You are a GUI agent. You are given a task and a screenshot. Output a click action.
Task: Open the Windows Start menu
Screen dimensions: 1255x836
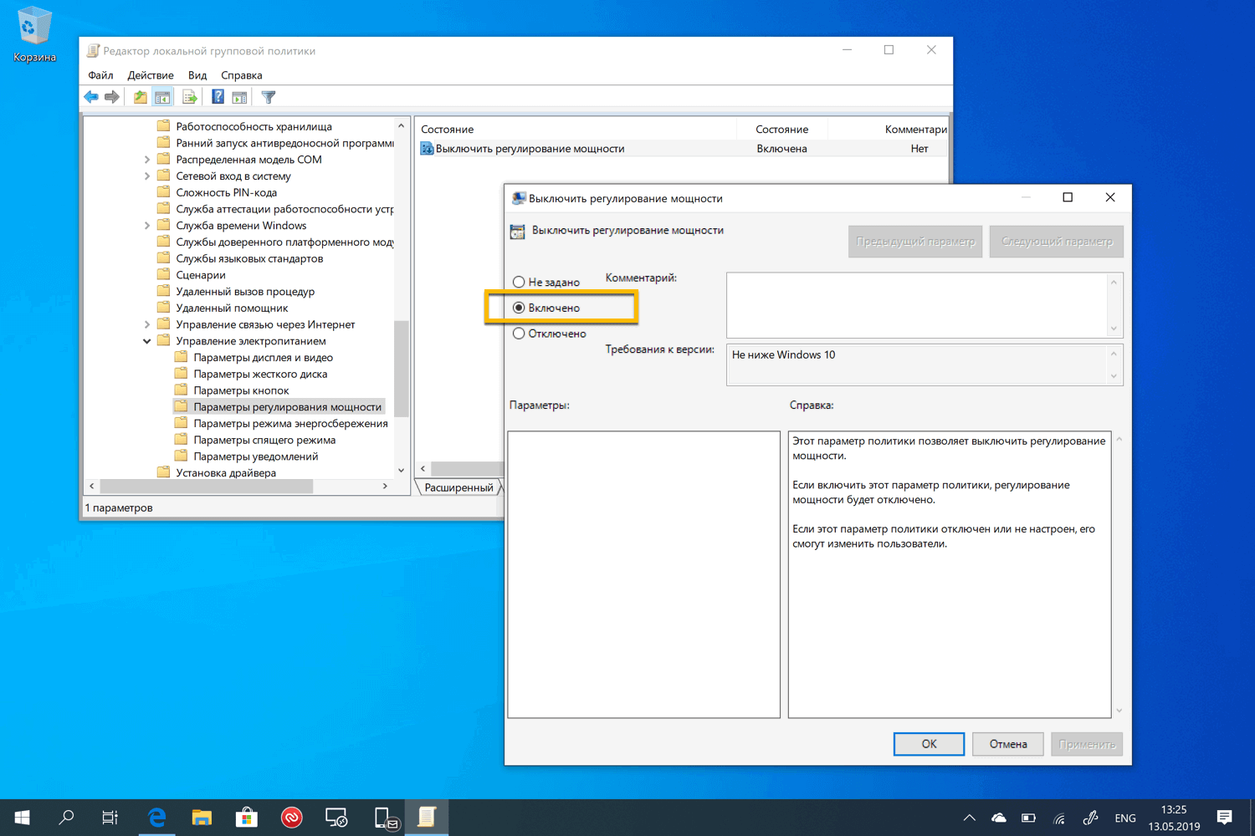(23, 818)
